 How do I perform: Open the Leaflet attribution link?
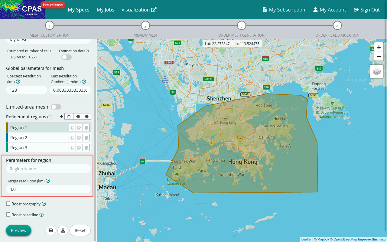[306, 239]
